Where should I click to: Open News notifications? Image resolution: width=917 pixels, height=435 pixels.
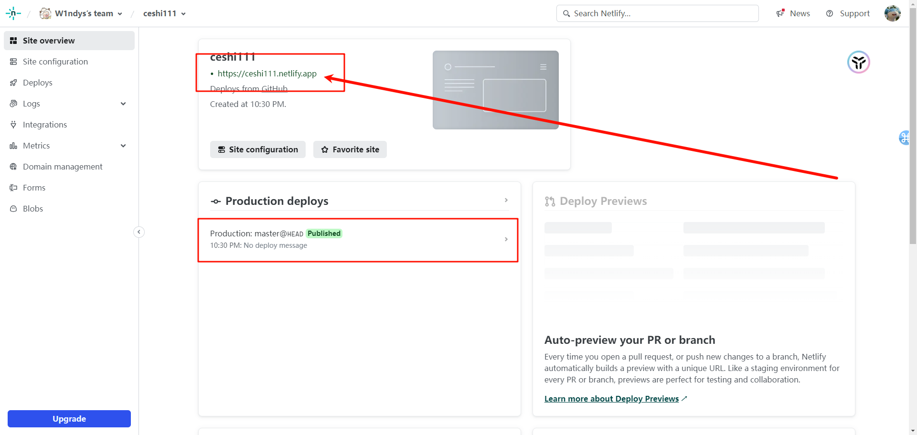793,13
